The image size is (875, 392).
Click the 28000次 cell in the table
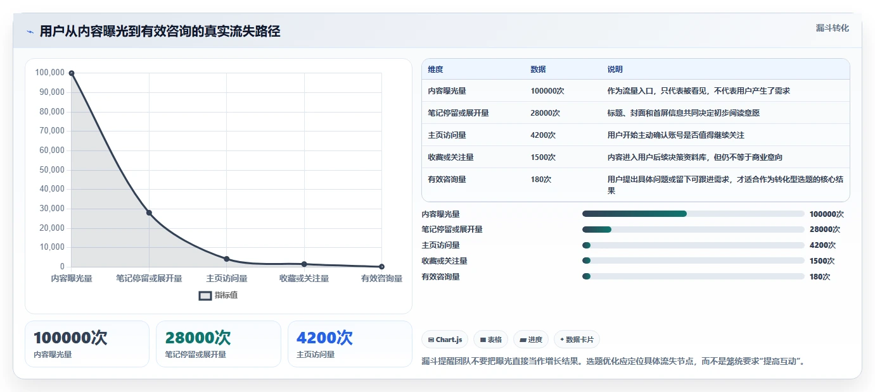pos(546,113)
